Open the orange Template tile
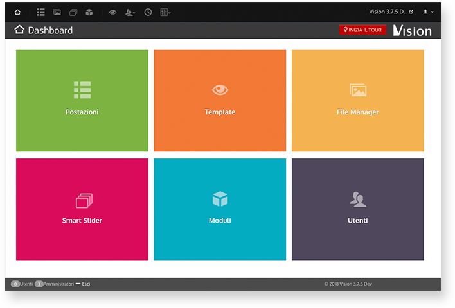Image resolution: width=455 pixels, height=308 pixels. pos(220,101)
